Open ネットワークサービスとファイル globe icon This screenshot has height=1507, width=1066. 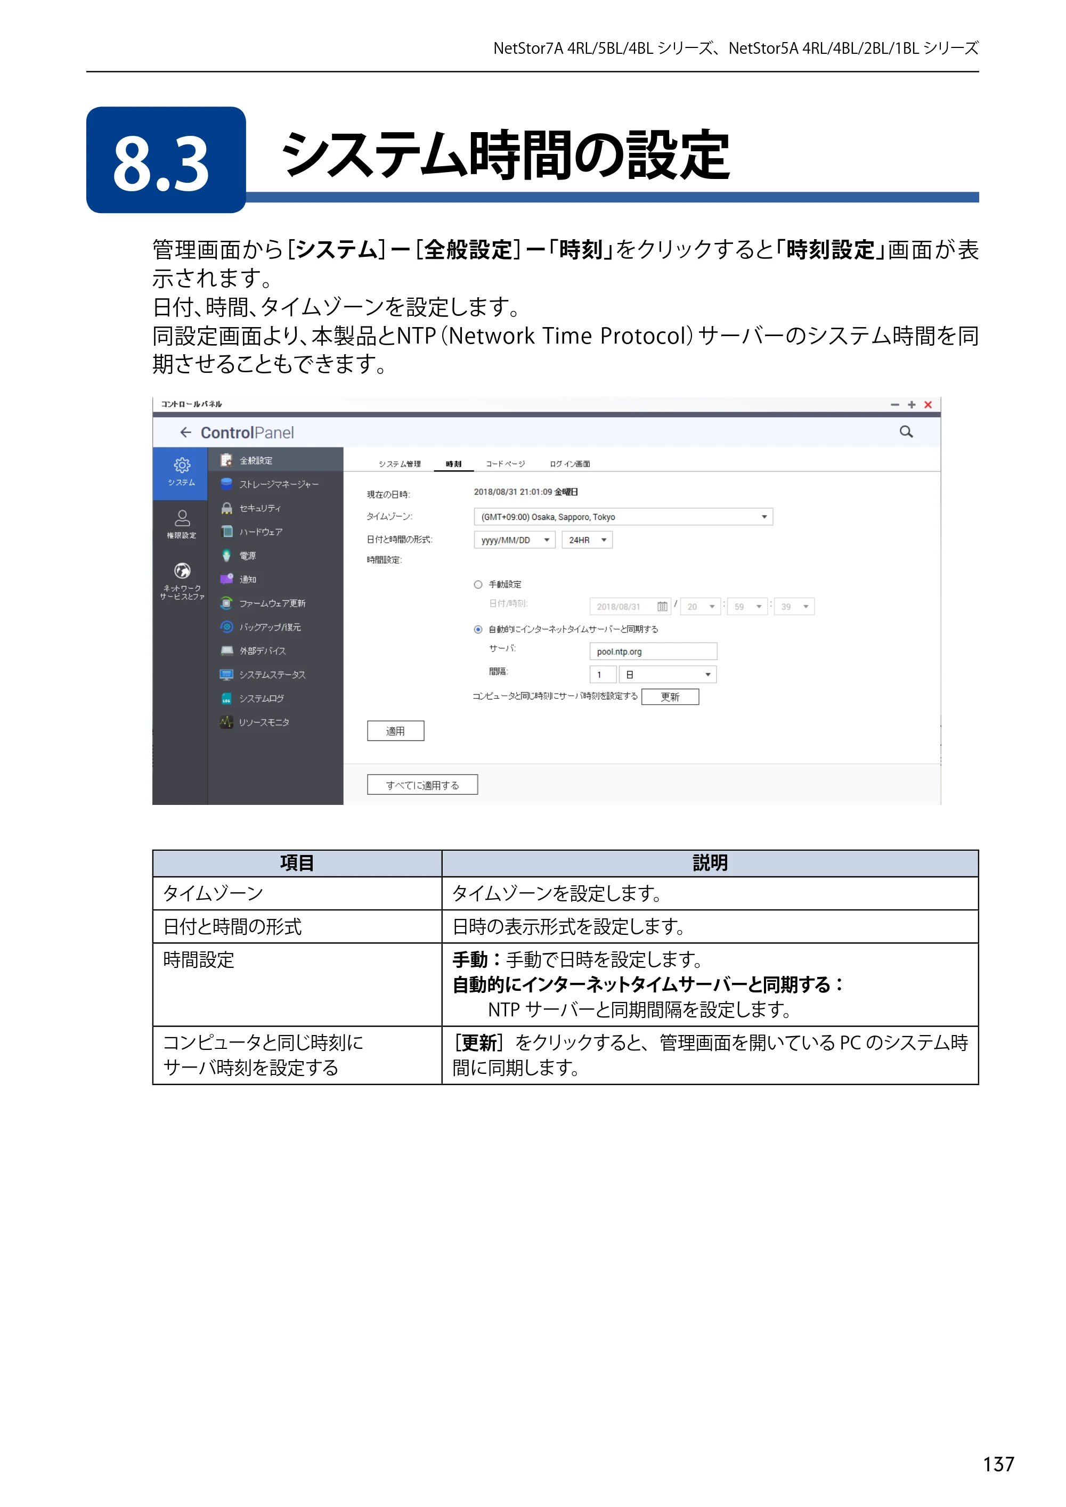point(182,571)
